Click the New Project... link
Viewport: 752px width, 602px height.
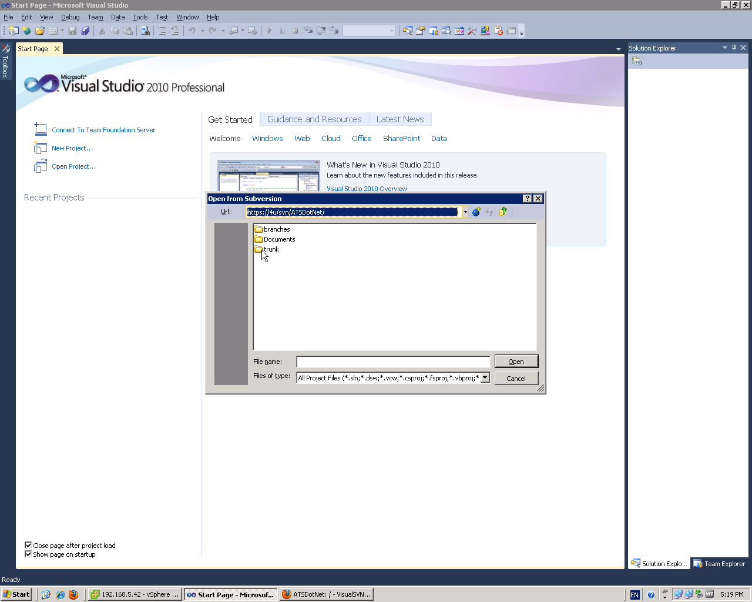click(72, 148)
